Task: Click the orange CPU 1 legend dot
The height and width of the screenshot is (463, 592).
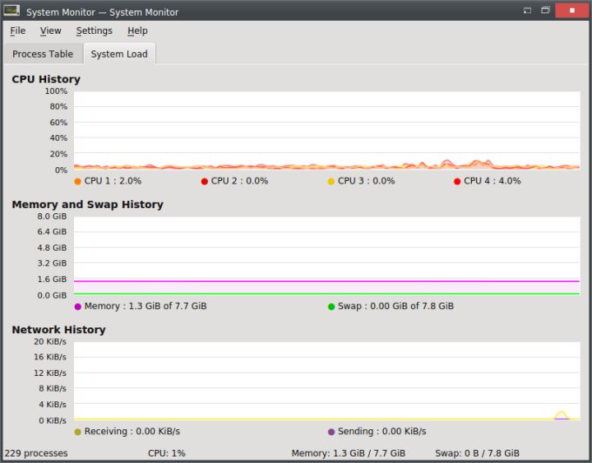Action: coord(77,181)
